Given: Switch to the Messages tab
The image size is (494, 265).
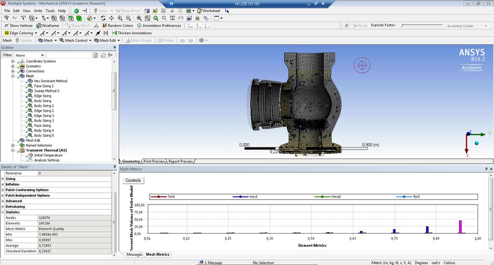Looking at the screenshot, I should coord(134,254).
